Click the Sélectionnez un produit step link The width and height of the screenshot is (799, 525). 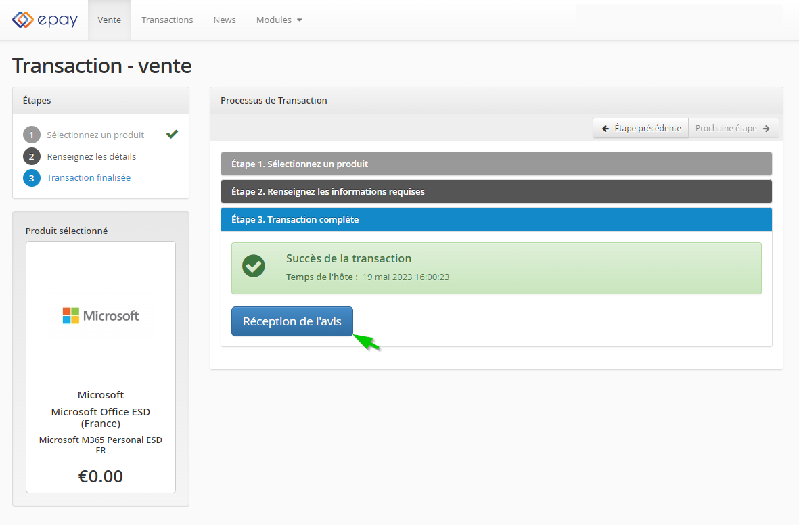[95, 135]
